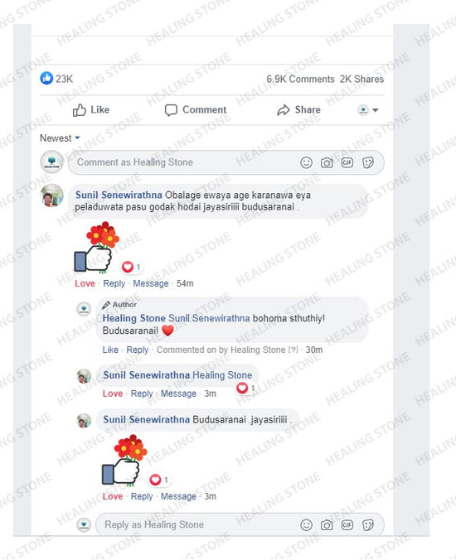This screenshot has width=456, height=560.
Task: Click the Comment button under the post
Action: tap(196, 110)
